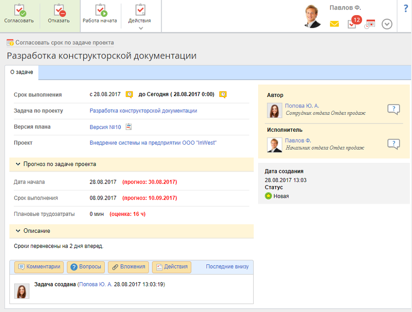Open the yellow mail envelope icon
Image resolution: width=412 pixels, height=312 pixels.
[334, 24]
